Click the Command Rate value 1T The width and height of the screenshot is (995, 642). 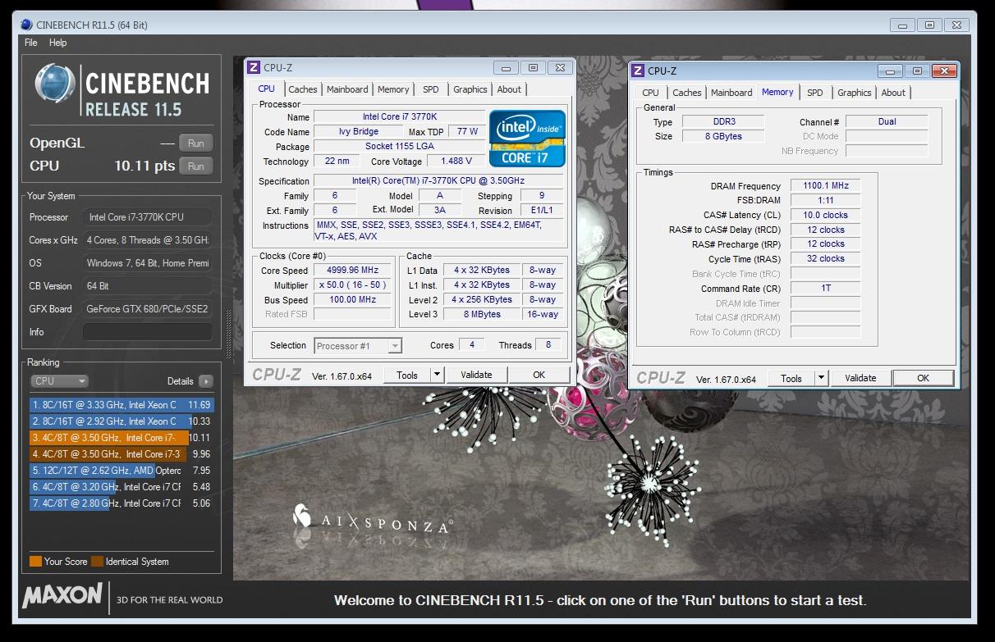825,289
